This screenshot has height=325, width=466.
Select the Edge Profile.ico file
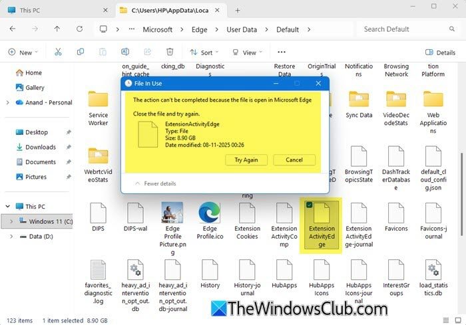(210, 221)
